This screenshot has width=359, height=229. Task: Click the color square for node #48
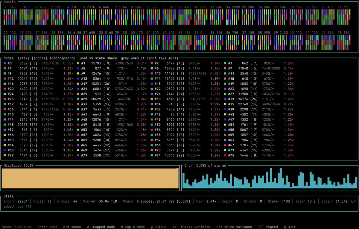click(x=5, y=125)
